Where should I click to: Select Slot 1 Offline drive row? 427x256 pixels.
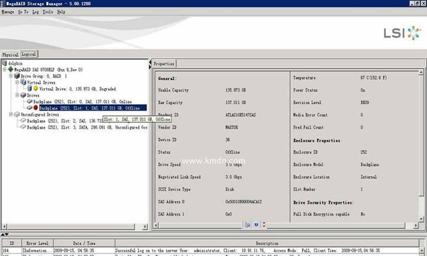coord(93,108)
